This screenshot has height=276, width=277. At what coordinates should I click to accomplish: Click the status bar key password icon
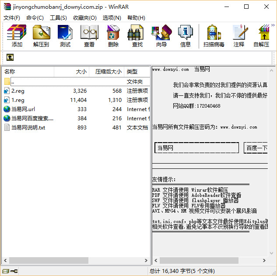pos(14,271)
